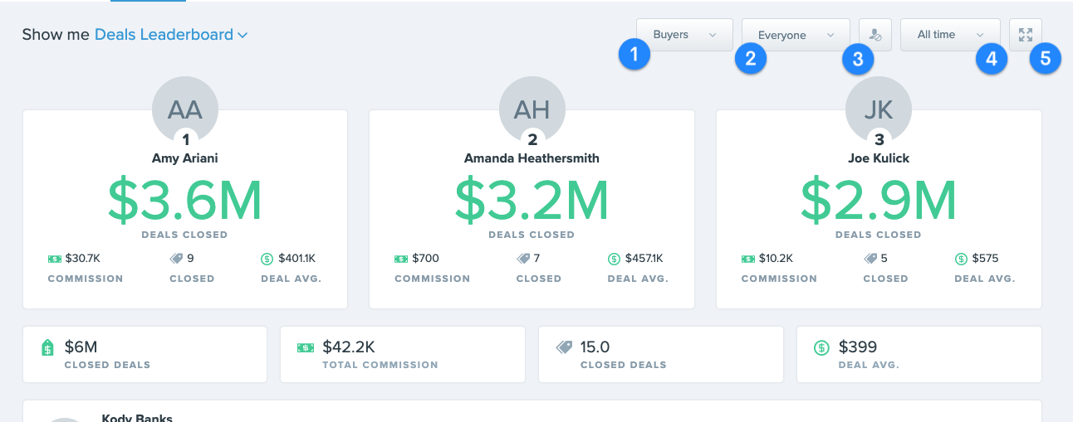1073x422 pixels.
Task: Click the 15.0 closed deals value
Action: [595, 347]
